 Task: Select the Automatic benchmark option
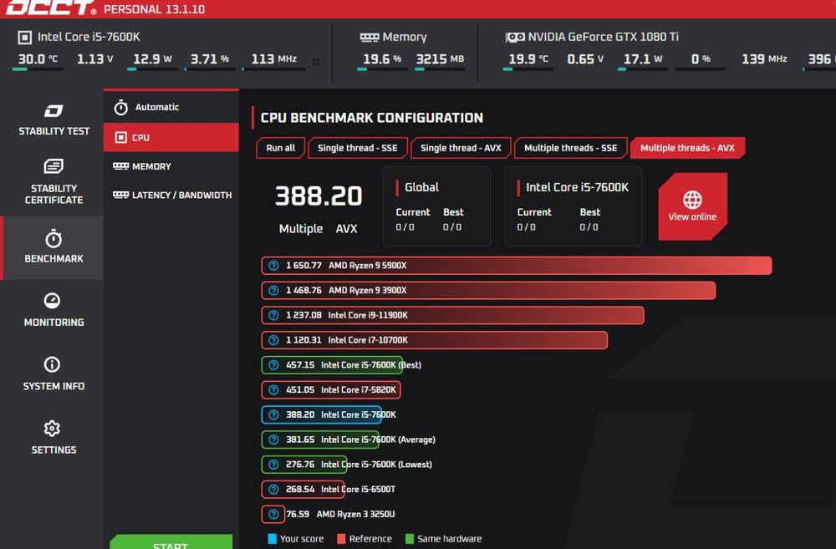pos(171,107)
